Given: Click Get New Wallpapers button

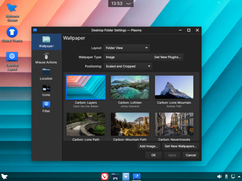Looking at the screenshot, I should click(181, 146).
